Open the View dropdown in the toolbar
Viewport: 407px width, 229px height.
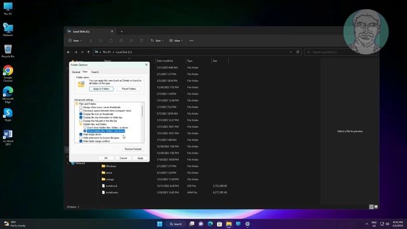pos(176,41)
